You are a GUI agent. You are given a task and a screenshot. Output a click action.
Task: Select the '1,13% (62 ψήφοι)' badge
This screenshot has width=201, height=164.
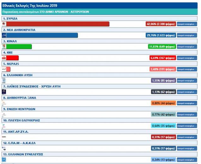click(163, 92)
